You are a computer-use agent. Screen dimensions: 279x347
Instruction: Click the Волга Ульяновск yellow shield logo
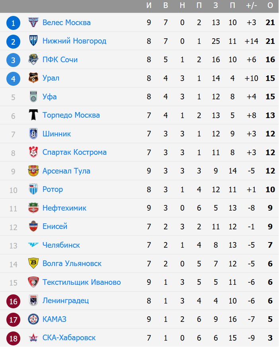pyautogui.click(x=33, y=263)
